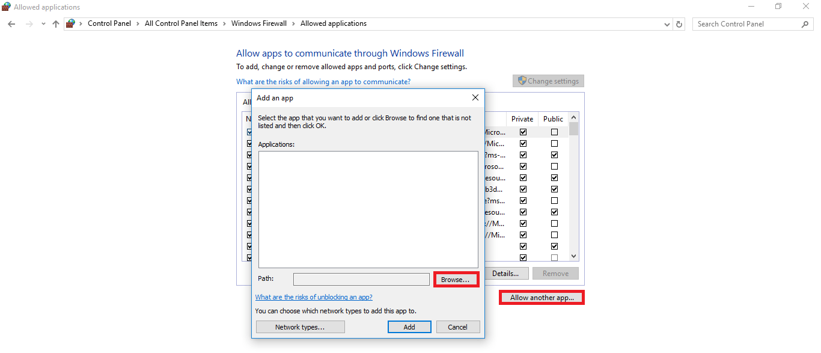
Task: Click the Browse... button
Action: point(456,280)
